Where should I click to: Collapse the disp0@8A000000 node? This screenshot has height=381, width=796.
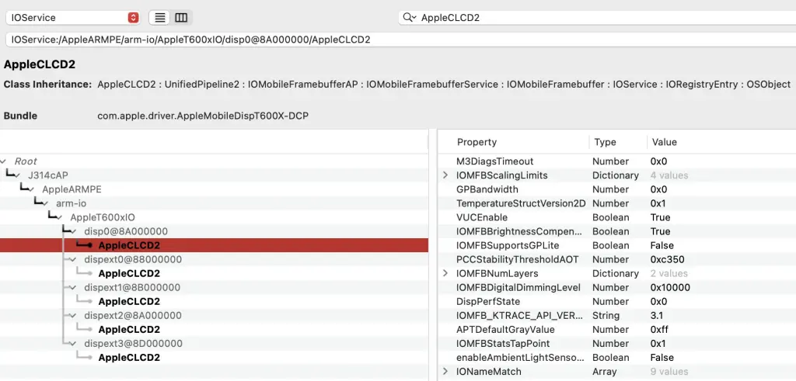[74, 231]
